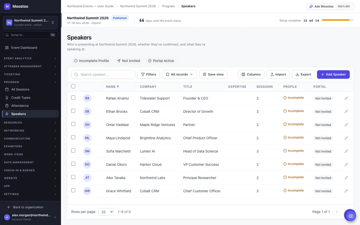Click Incomplete status icon for Rafael Alvarez
Image resolution: width=360 pixels, height=225 pixels.
pyautogui.click(x=285, y=98)
